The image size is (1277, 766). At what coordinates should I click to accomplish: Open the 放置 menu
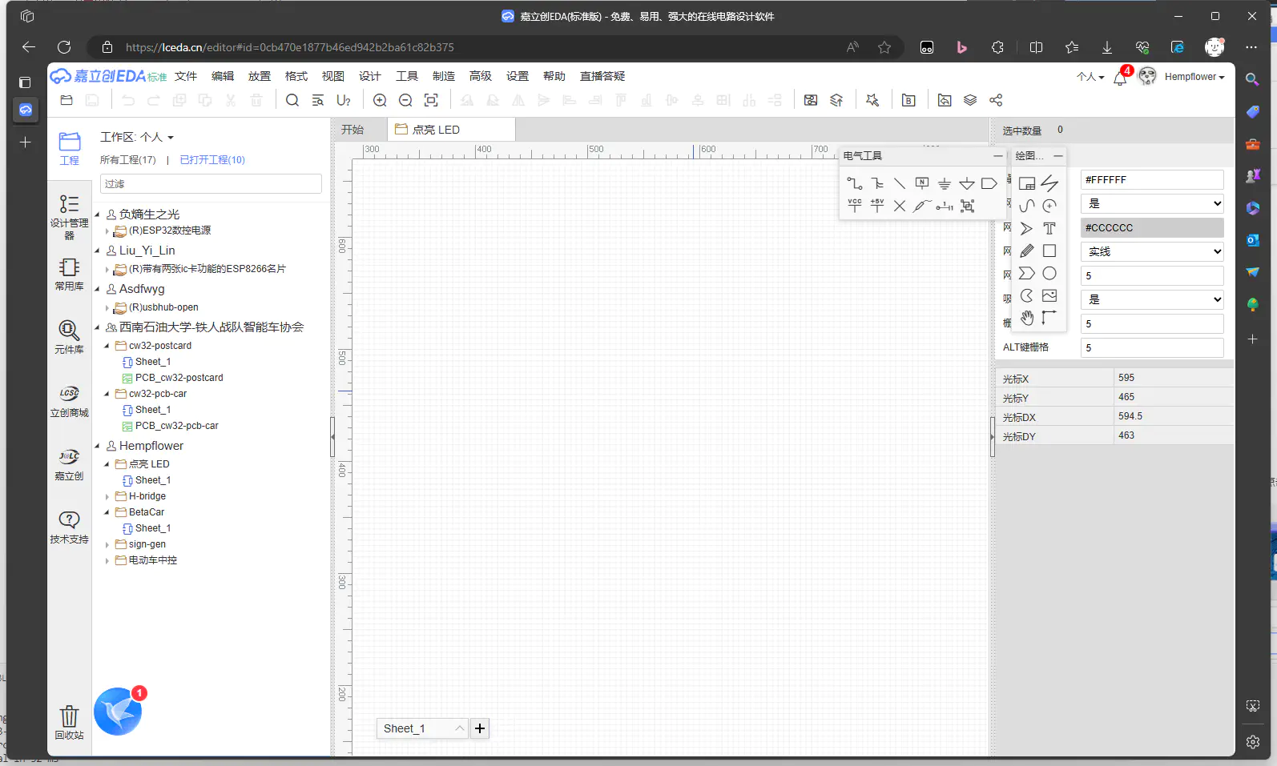click(x=259, y=76)
